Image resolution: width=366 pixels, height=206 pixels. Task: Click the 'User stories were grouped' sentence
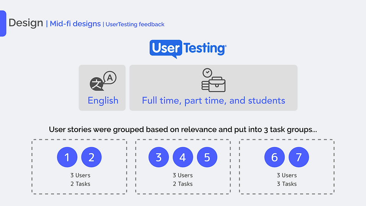coord(183,130)
